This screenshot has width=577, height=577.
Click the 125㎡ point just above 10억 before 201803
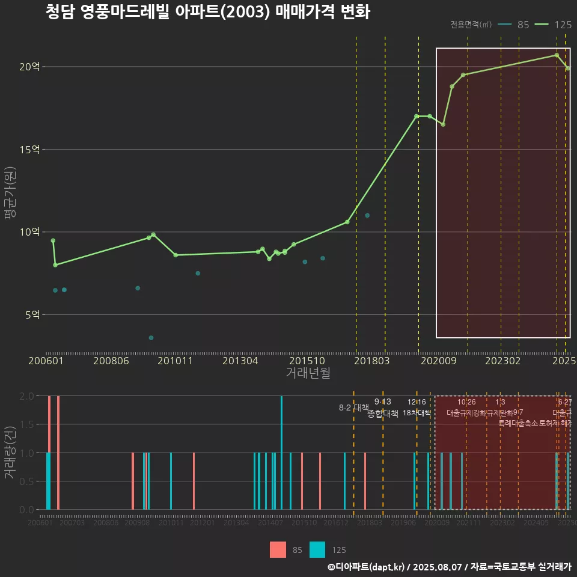347,222
